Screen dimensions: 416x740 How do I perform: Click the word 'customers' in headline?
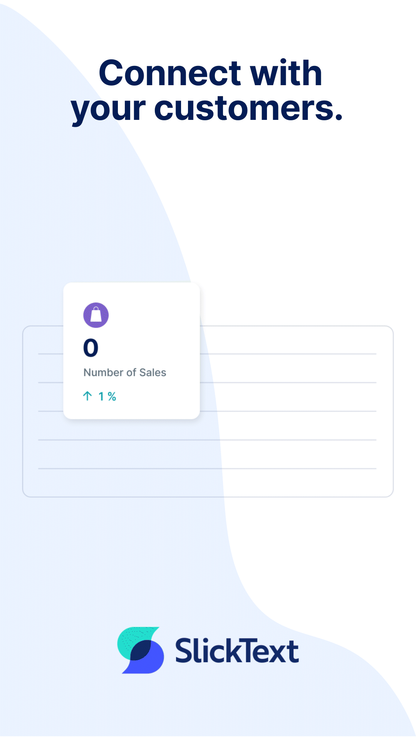tap(245, 109)
